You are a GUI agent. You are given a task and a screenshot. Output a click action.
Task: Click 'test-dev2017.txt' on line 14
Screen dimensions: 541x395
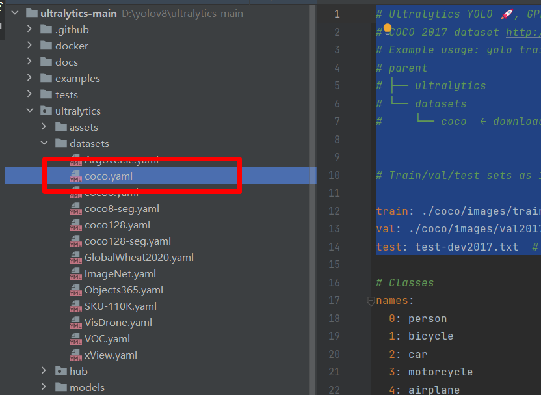[467, 247]
